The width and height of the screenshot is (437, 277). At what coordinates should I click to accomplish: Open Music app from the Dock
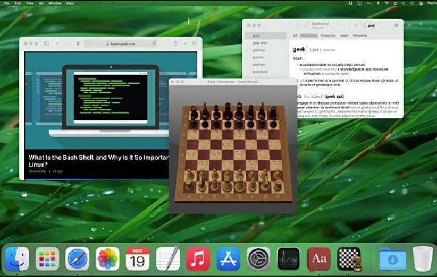tap(198, 258)
